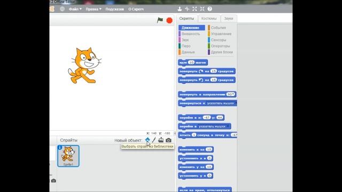Open the Подсказки menu item

(x=115, y=9)
